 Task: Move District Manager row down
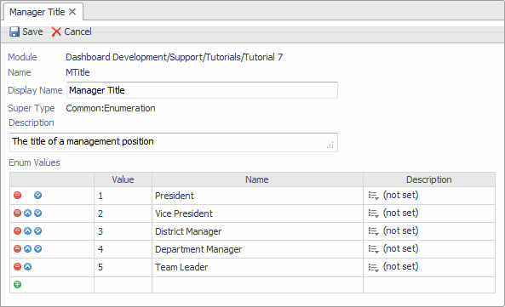coord(38,230)
